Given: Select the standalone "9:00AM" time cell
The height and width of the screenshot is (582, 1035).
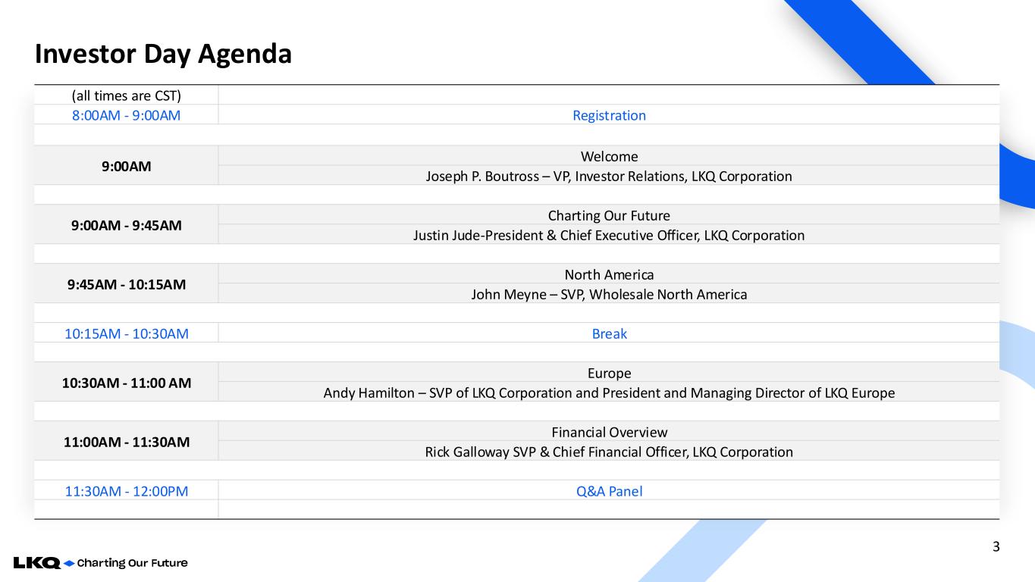Looking at the screenshot, I should (126, 166).
